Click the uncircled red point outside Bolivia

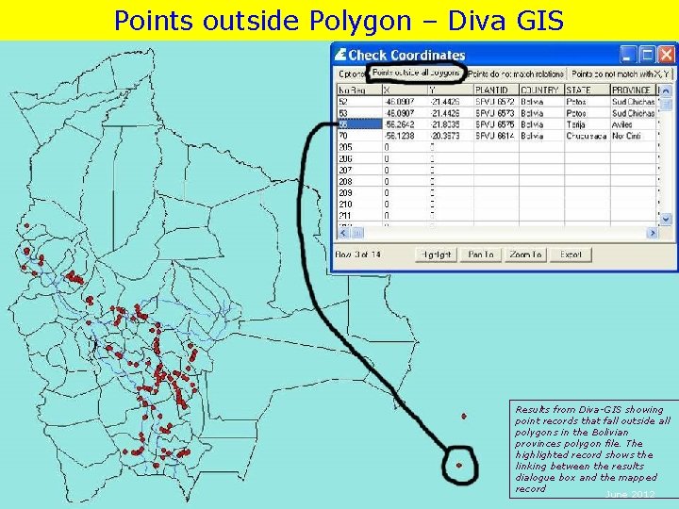tap(464, 416)
